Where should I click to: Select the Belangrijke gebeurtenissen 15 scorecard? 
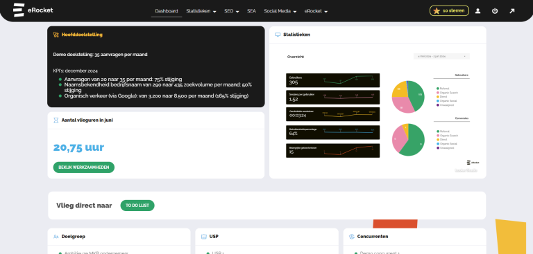(333, 151)
